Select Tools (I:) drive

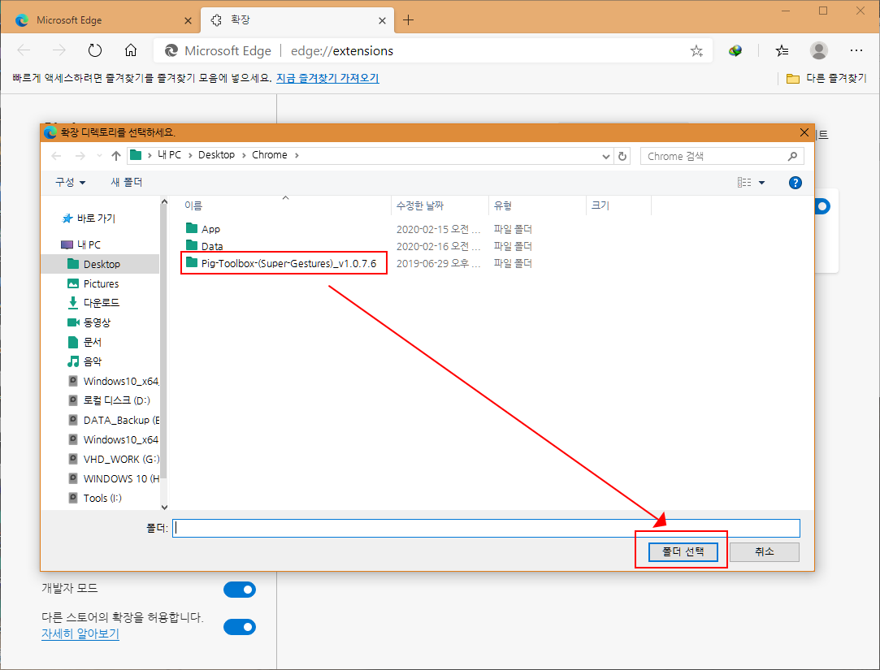coord(95,499)
